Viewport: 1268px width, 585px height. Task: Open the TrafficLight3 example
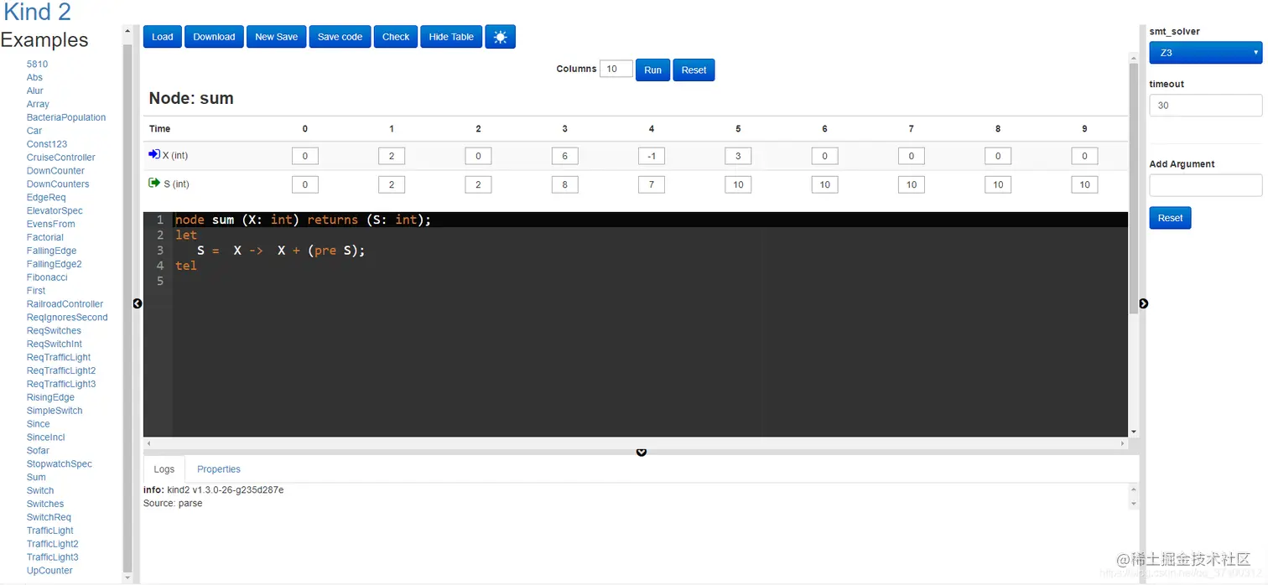52,557
